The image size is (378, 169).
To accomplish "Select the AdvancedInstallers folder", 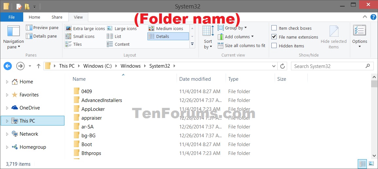I will point(101,100).
